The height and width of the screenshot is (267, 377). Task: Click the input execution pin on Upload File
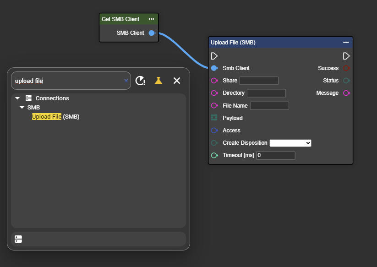[x=214, y=56]
